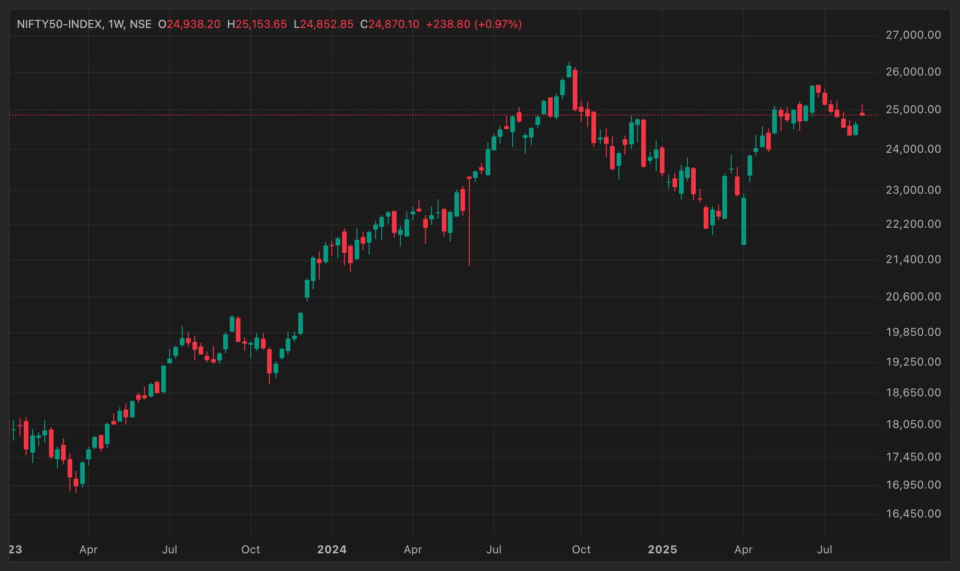The width and height of the screenshot is (960, 571).
Task: Click the 24,000.00 price axis label
Action: [913, 149]
